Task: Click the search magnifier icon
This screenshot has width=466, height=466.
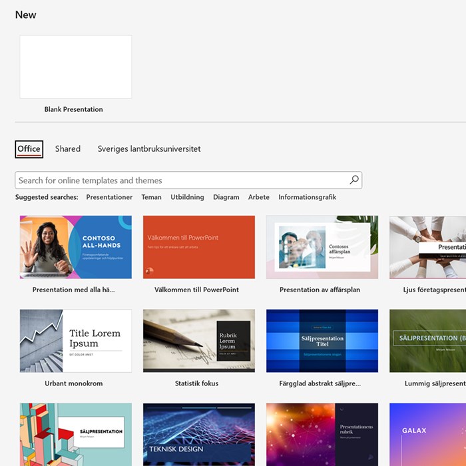Action: point(354,180)
